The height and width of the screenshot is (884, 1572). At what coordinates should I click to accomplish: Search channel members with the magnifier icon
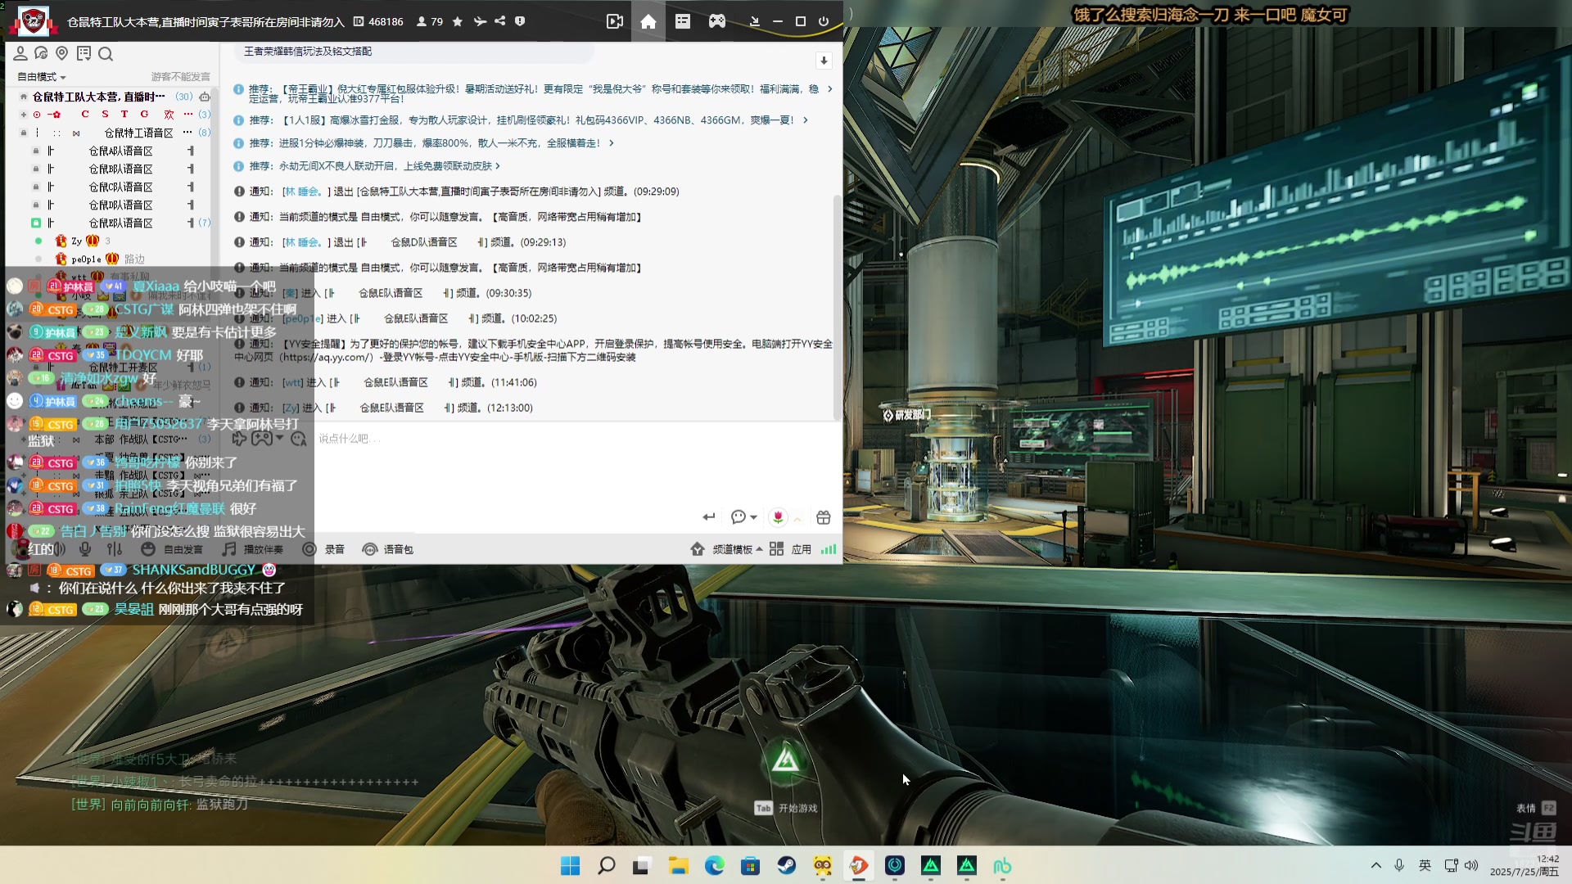[x=106, y=53]
